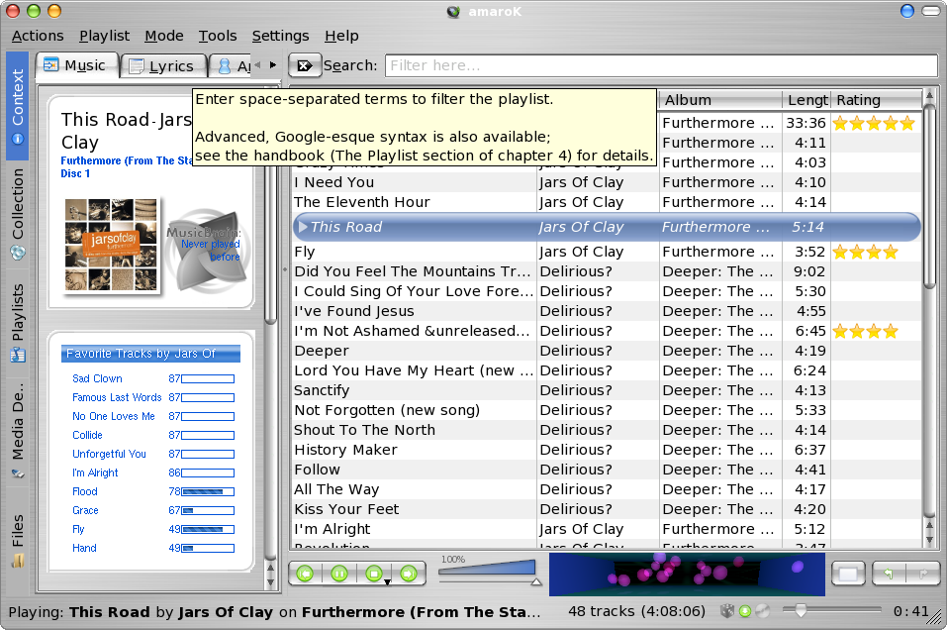Collapse the Favorite Tracks by Jars Of header

click(150, 354)
